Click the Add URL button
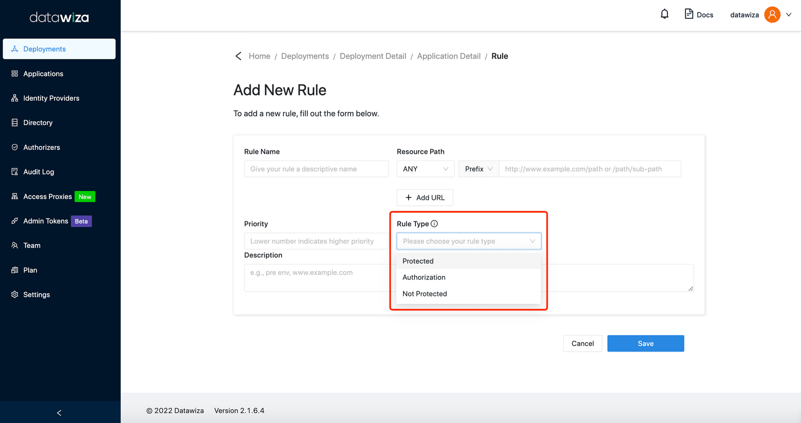 425,197
